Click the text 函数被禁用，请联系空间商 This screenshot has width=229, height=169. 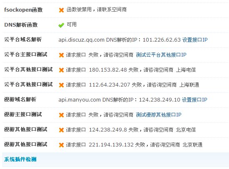(97, 10)
